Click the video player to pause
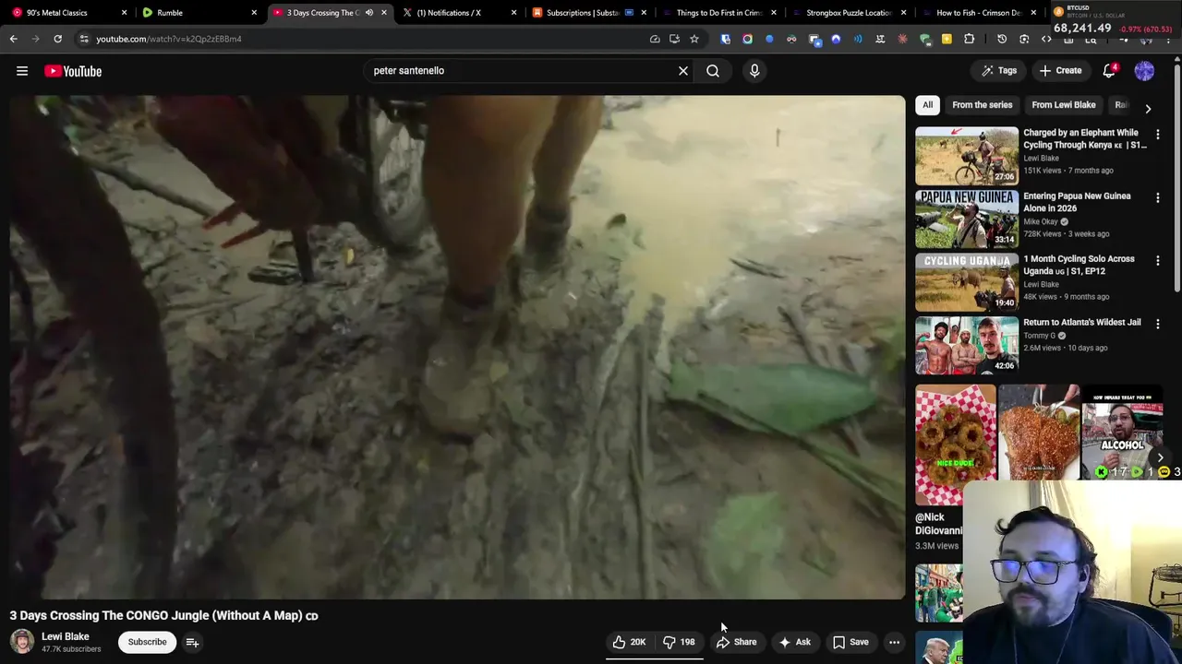 point(457,347)
